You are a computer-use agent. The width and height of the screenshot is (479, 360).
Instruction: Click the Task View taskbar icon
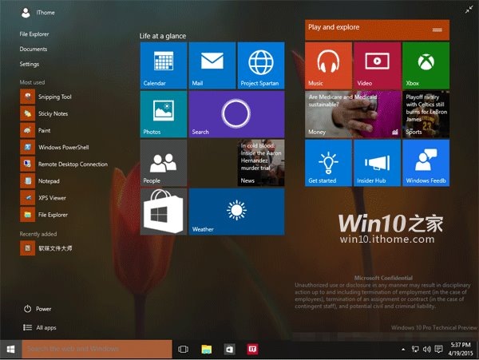(x=183, y=349)
